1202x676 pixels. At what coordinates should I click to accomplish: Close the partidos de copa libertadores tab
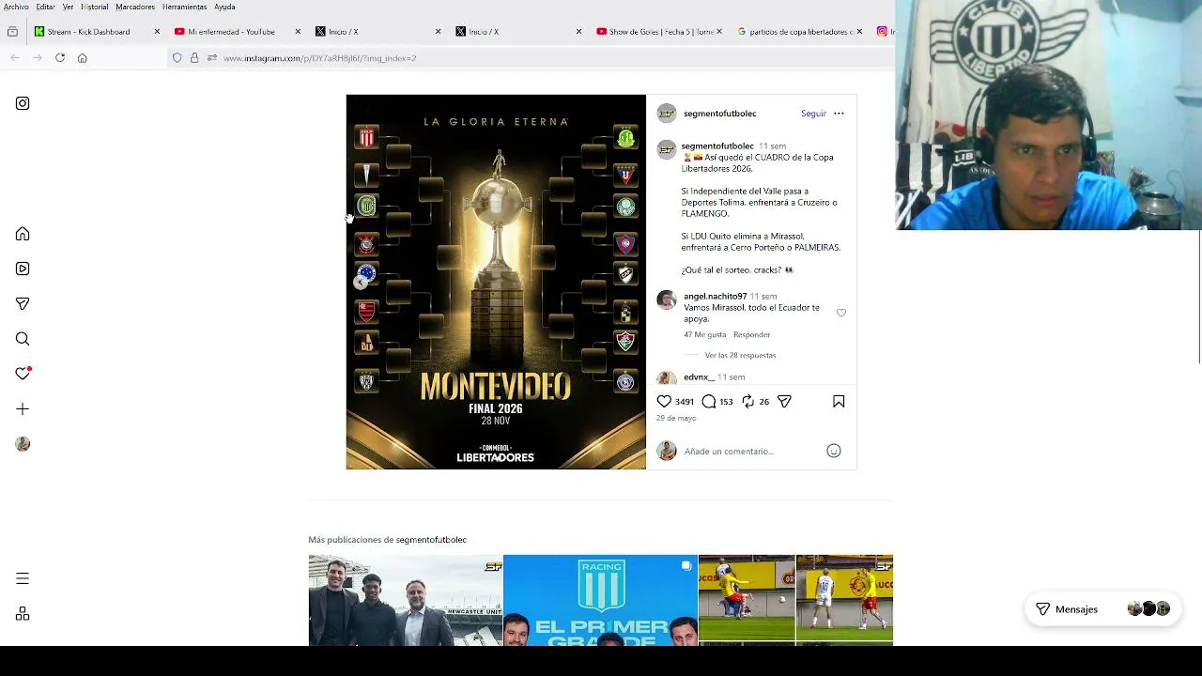[x=859, y=32]
